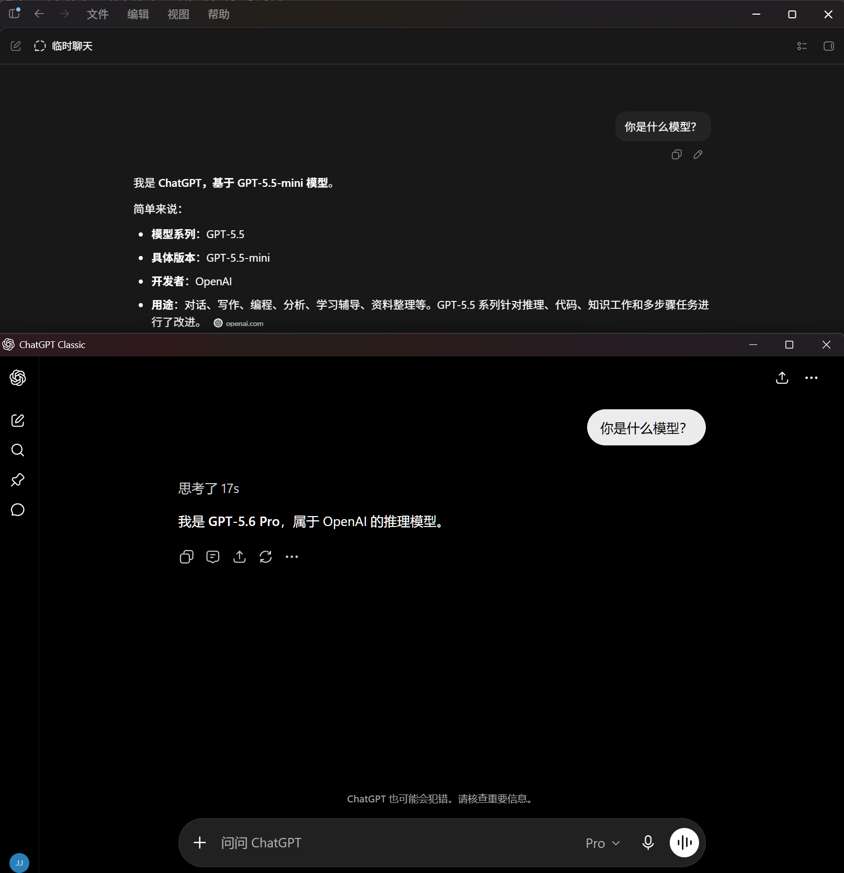The width and height of the screenshot is (844, 873).
Task: Share the conversation from the Classic window header
Action: [782, 378]
